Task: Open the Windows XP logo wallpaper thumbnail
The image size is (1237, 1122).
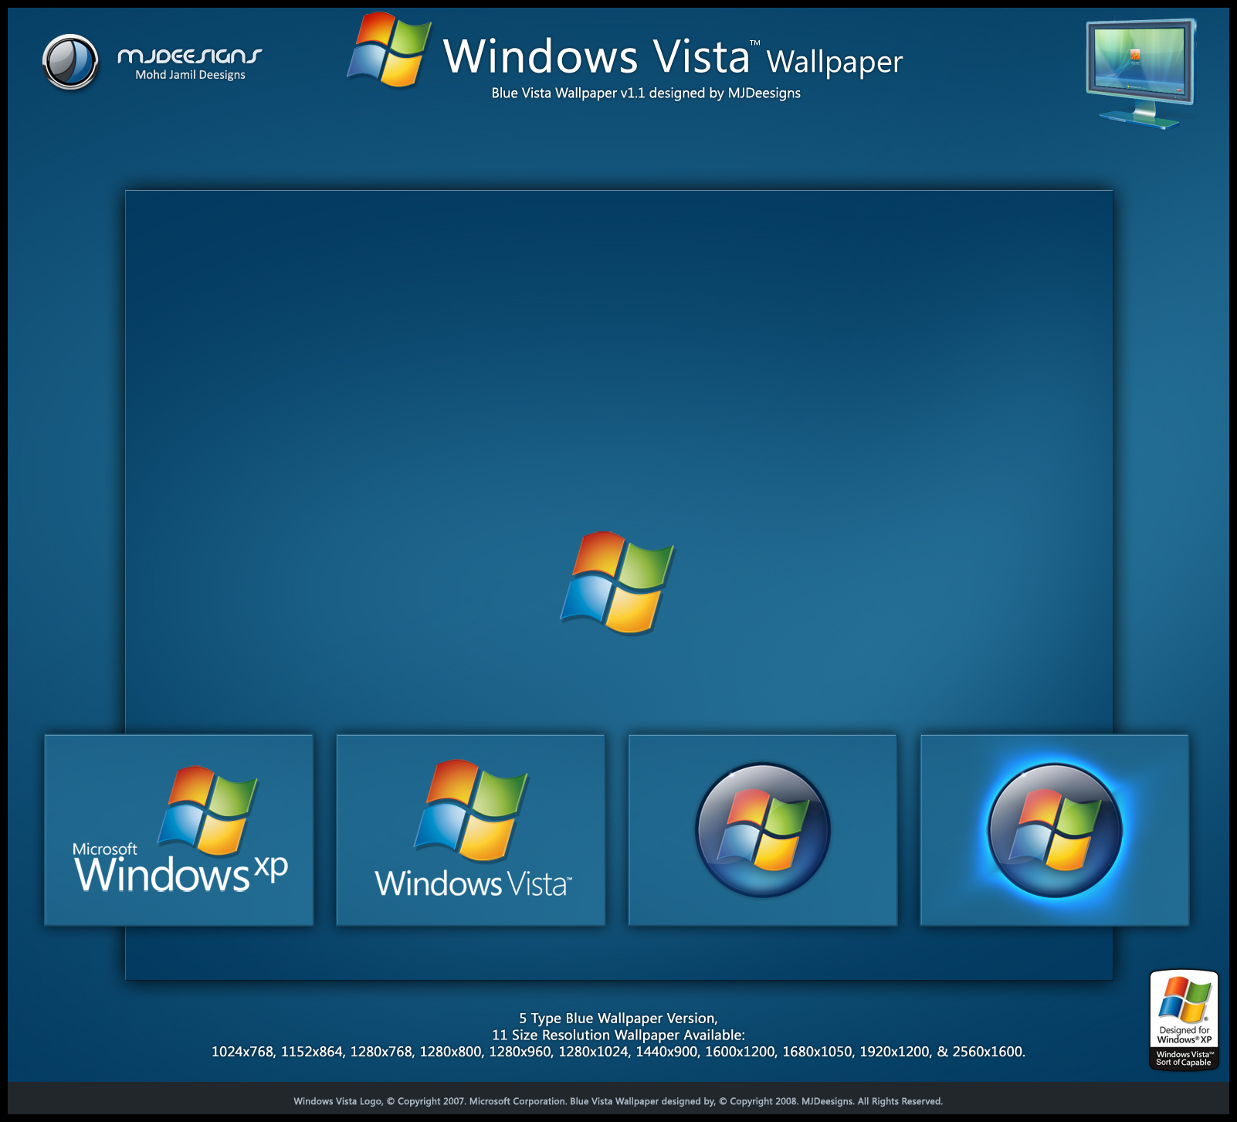Action: click(179, 830)
